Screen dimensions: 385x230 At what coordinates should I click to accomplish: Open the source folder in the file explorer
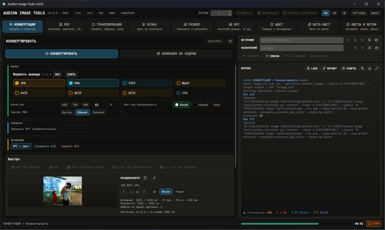(377, 40)
